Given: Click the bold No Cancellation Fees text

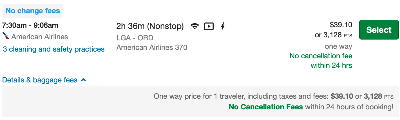Looking at the screenshot, I should pos(266,107).
